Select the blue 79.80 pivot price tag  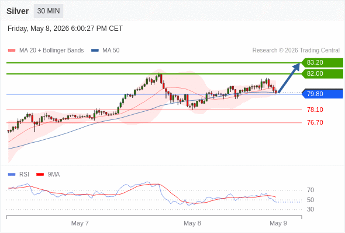322,94
